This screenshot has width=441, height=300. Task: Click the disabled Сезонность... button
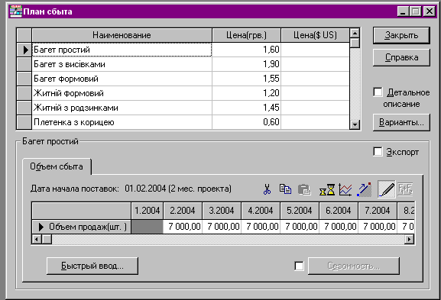(354, 266)
